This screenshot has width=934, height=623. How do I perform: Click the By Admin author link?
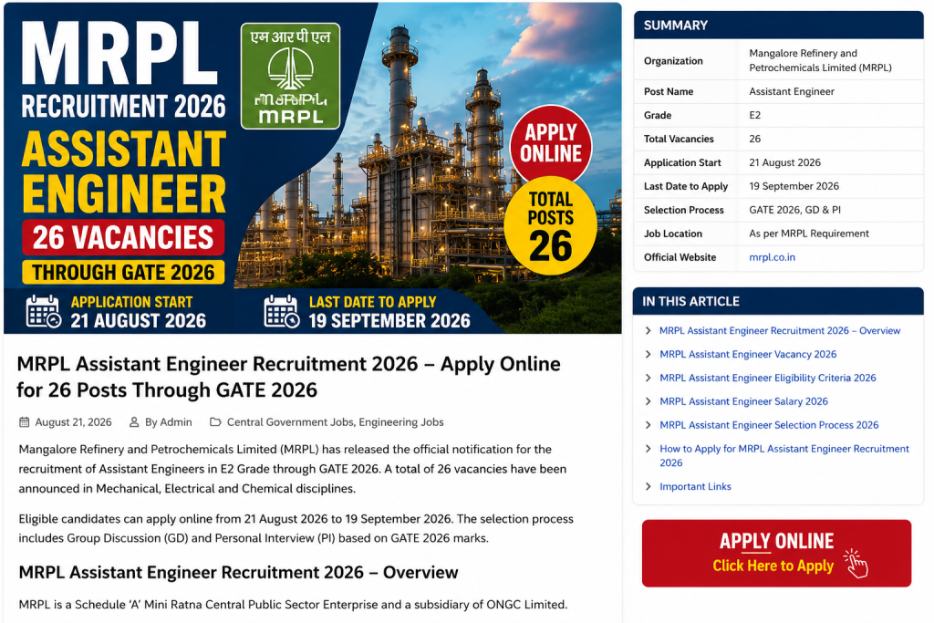(169, 422)
